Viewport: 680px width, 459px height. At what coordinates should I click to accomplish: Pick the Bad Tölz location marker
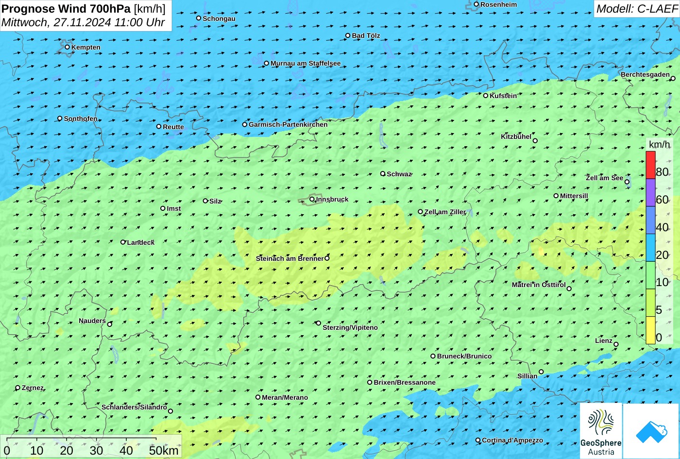pos(348,35)
